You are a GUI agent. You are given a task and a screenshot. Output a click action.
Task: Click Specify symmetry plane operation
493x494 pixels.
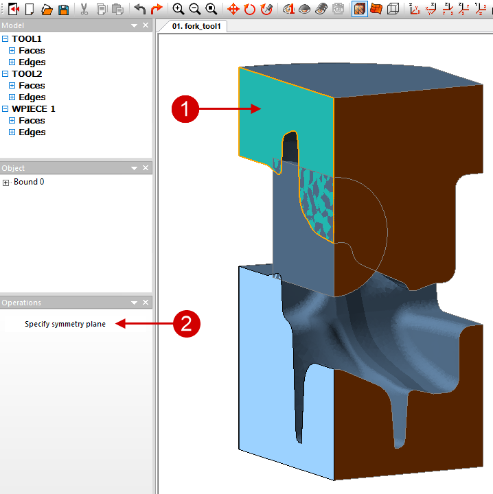pyautogui.click(x=65, y=324)
